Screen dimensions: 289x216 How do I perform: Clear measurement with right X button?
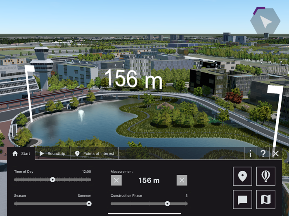(182, 180)
